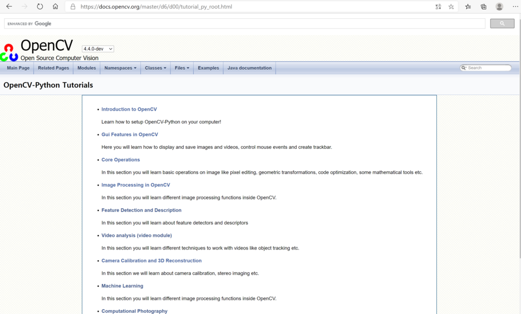Open the 4.4.0-dev version dropdown
The image size is (521, 314).
click(98, 49)
